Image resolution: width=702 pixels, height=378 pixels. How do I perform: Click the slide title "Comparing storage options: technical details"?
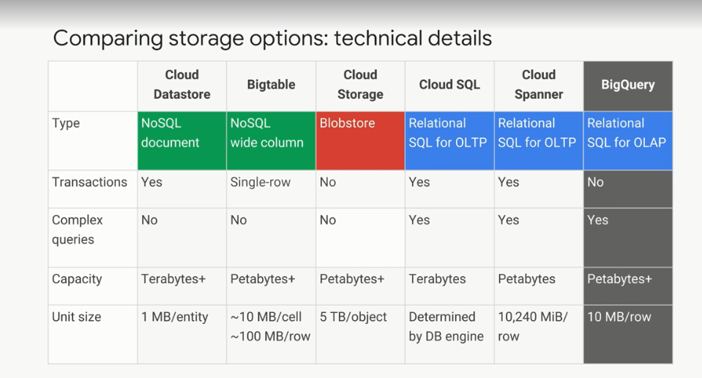click(x=272, y=38)
